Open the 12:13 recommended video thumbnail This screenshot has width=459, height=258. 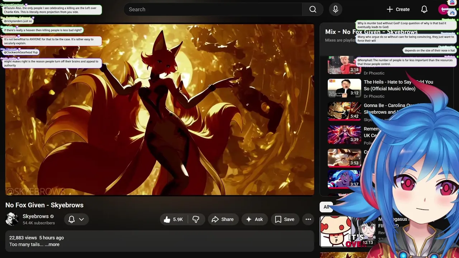click(x=347, y=231)
